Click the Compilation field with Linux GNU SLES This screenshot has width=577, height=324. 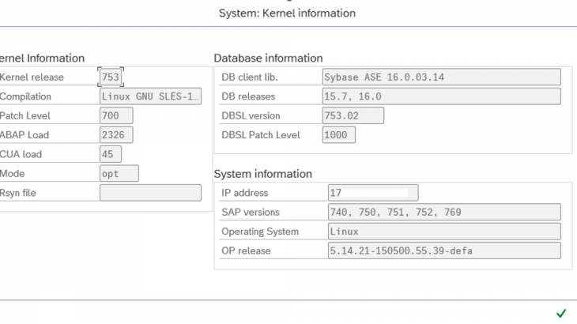(150, 96)
